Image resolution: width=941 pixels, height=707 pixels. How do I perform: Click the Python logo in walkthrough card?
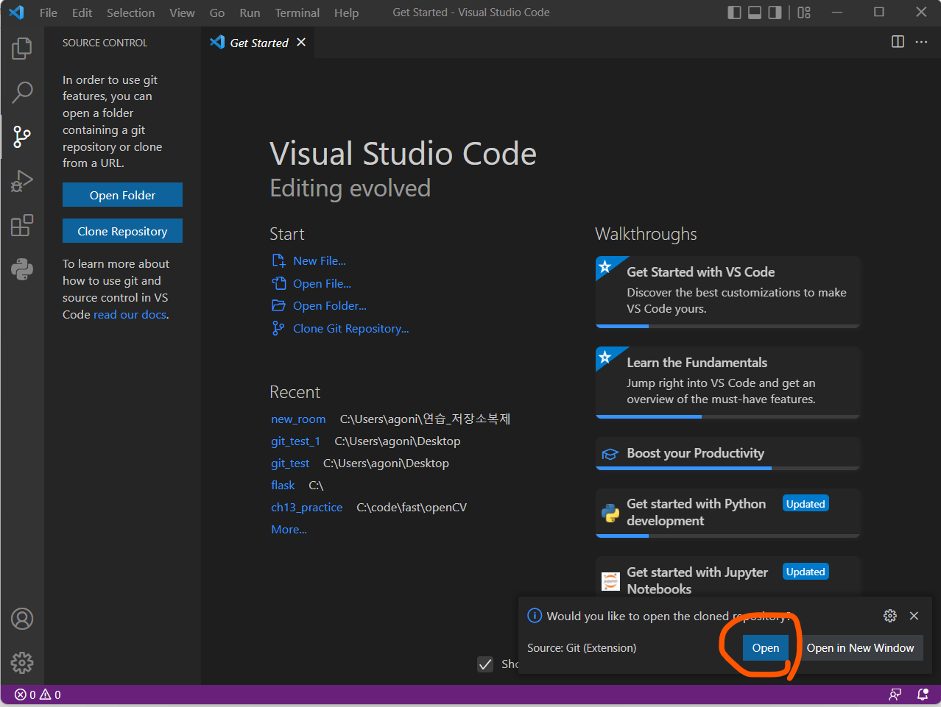[x=610, y=513]
